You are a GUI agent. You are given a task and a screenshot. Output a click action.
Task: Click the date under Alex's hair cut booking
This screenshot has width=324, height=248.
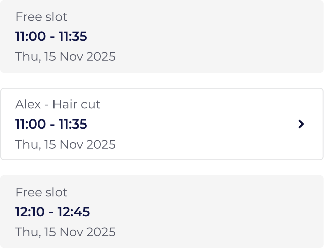65,145
